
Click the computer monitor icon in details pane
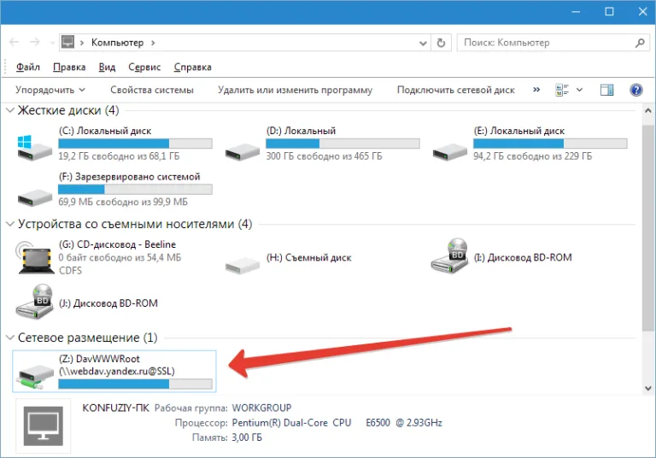pos(43,426)
